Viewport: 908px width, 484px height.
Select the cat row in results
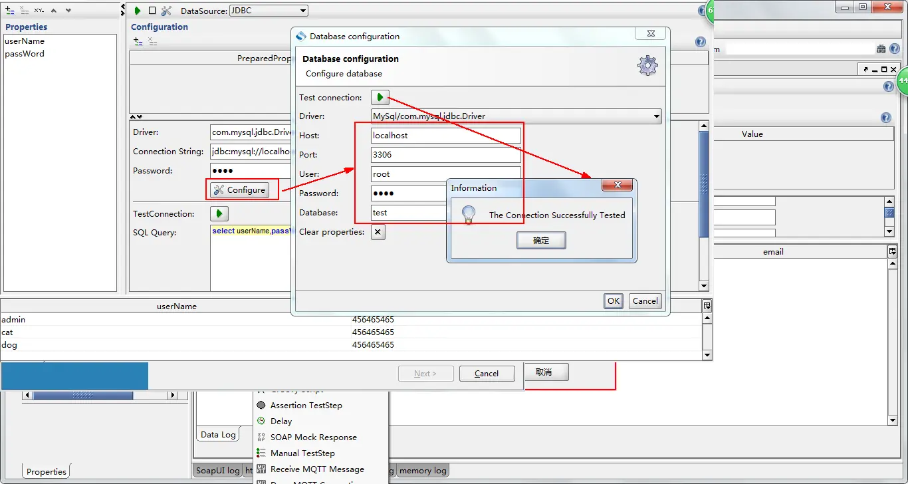[x=351, y=332]
